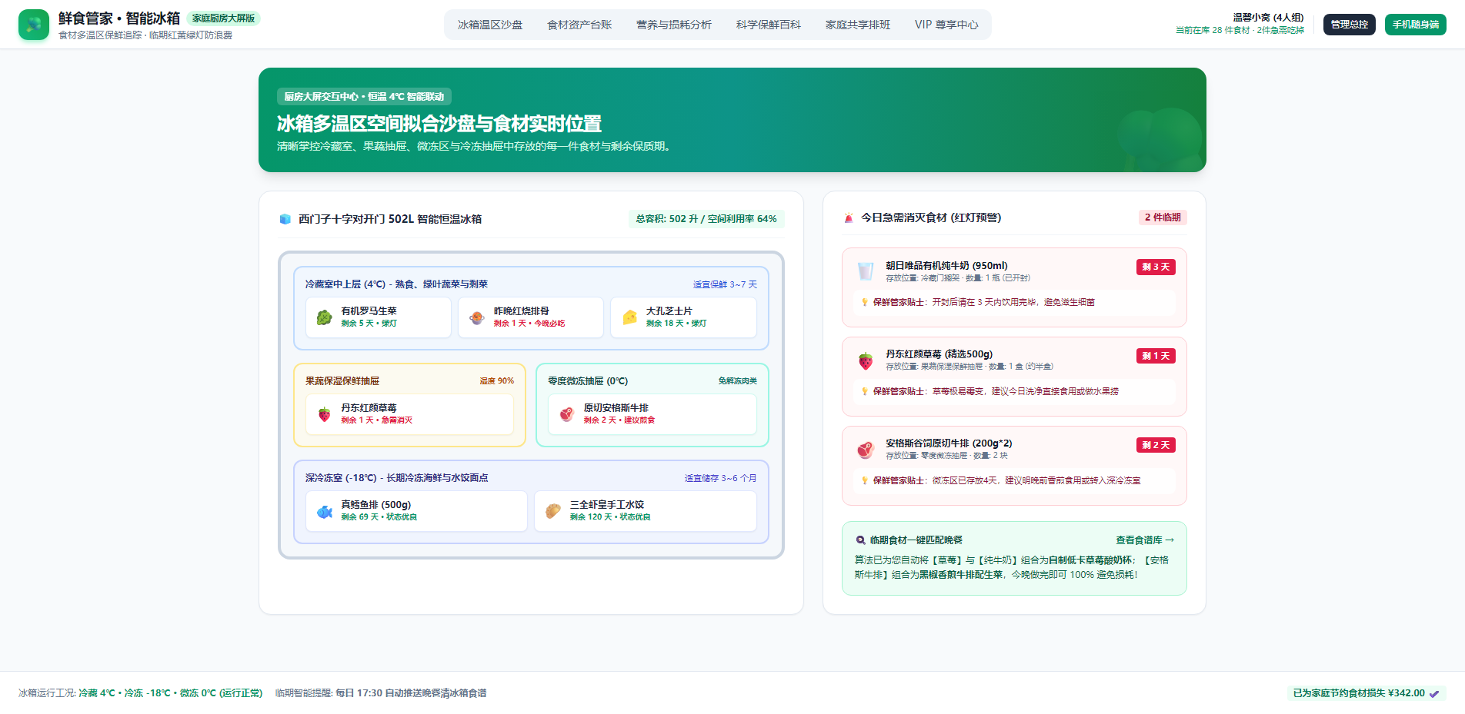Click 剩 2 天 badge on steak card
The image size is (1465, 714).
[x=1156, y=445]
